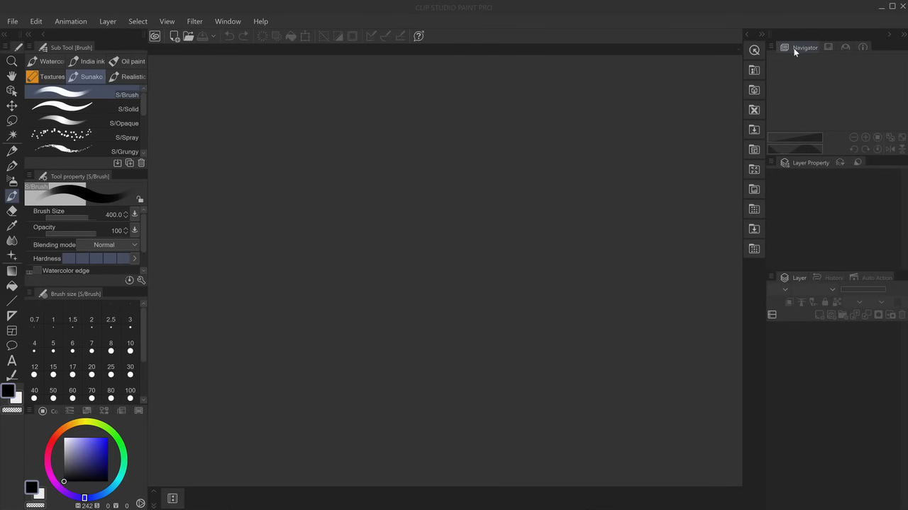908x510 pixels.
Task: Select brush size preset 25
Action: coord(111,371)
